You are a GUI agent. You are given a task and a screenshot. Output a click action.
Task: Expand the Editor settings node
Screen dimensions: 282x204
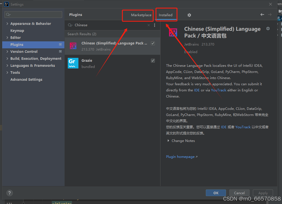tap(7, 37)
